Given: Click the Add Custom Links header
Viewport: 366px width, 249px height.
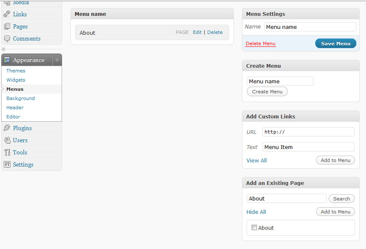Looking at the screenshot, I should pos(301,116).
